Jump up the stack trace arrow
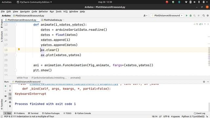This screenshot has height=118, width=210. (10, 86)
